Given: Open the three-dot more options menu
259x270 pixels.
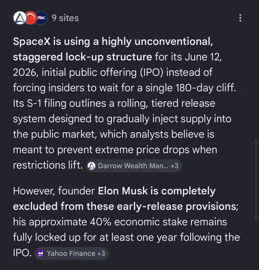Looking at the screenshot, I should coord(240,18).
